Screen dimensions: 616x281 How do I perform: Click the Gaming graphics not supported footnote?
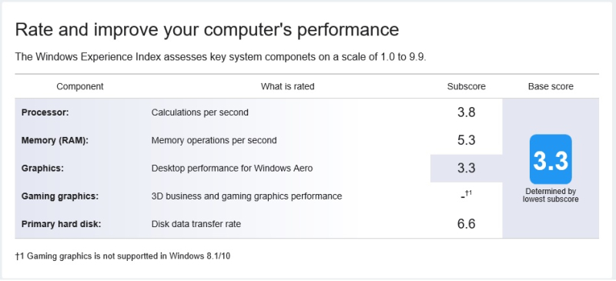(x=122, y=256)
